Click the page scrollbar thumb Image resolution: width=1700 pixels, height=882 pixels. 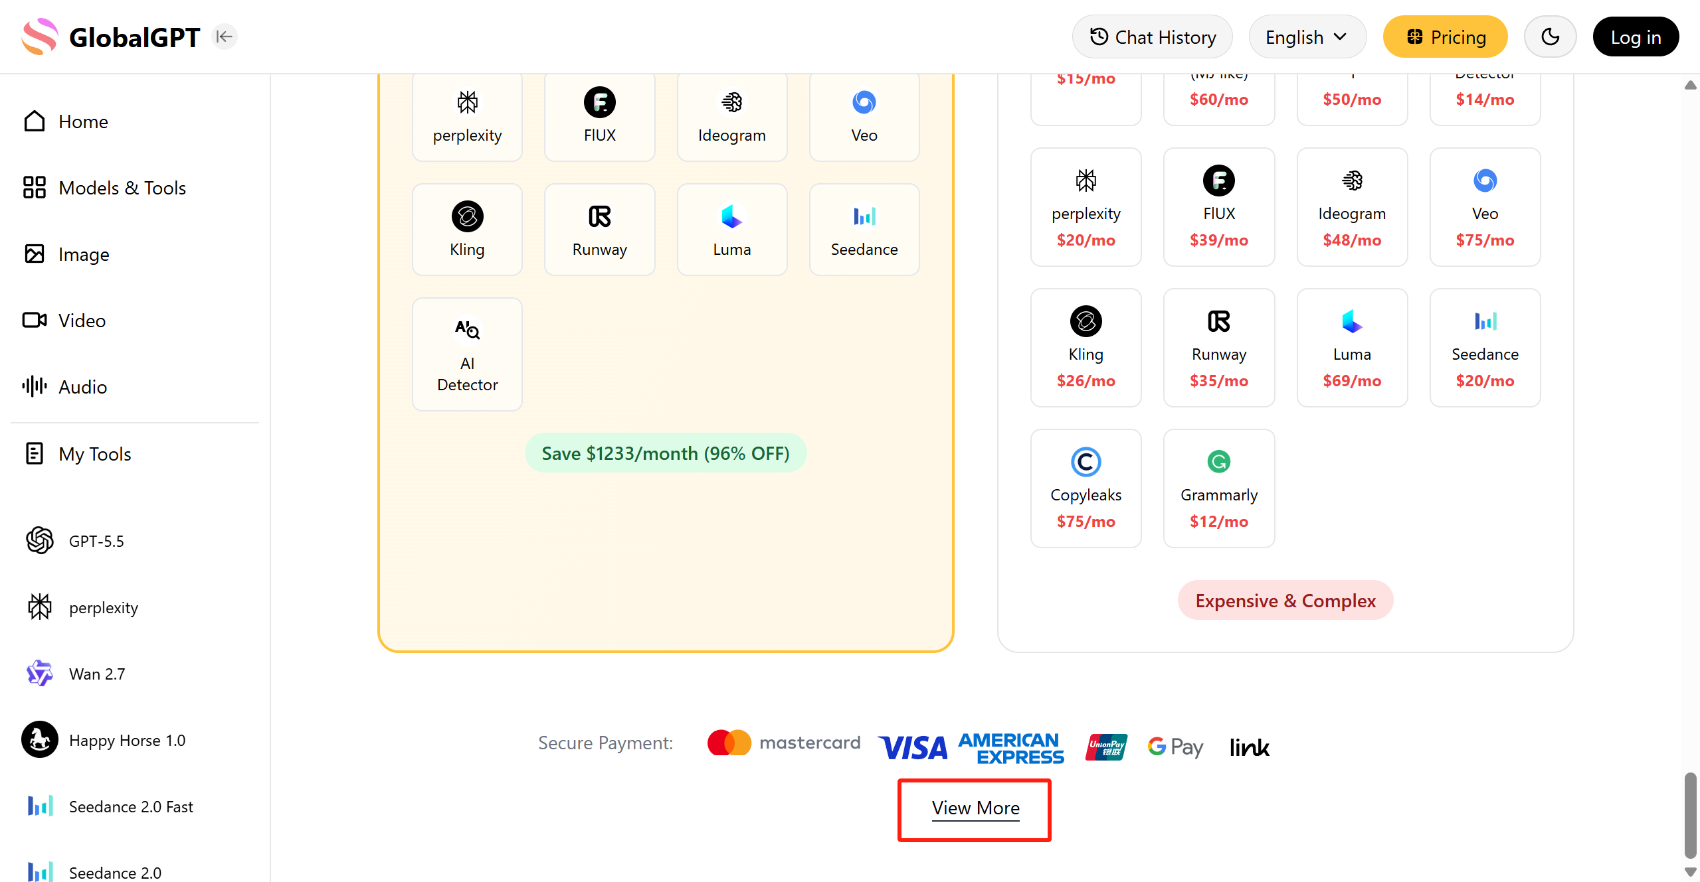click(1691, 816)
